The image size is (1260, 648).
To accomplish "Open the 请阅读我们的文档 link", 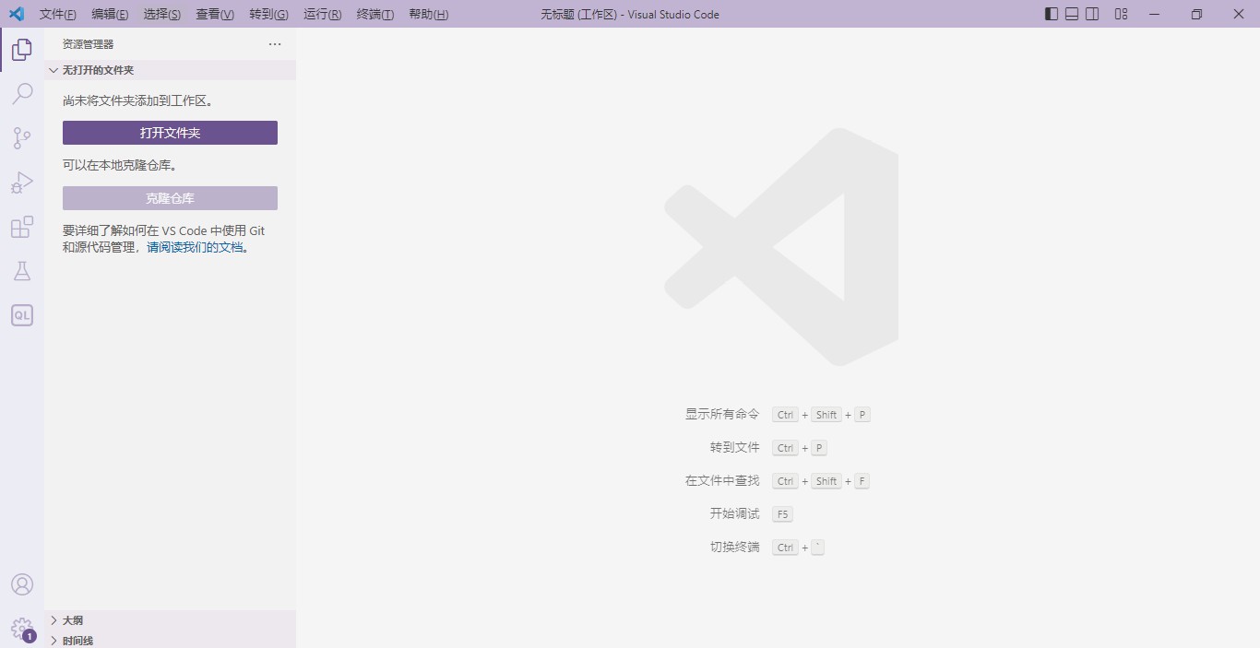I will (x=195, y=247).
